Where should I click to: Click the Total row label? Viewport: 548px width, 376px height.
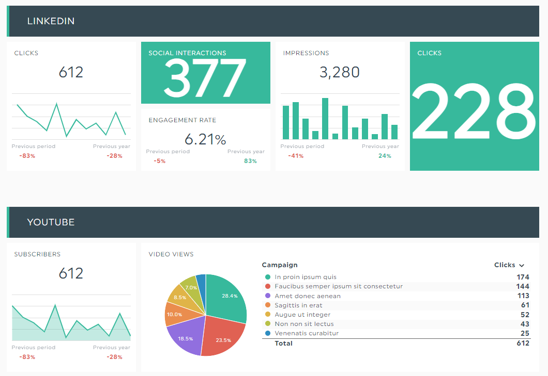tap(283, 343)
